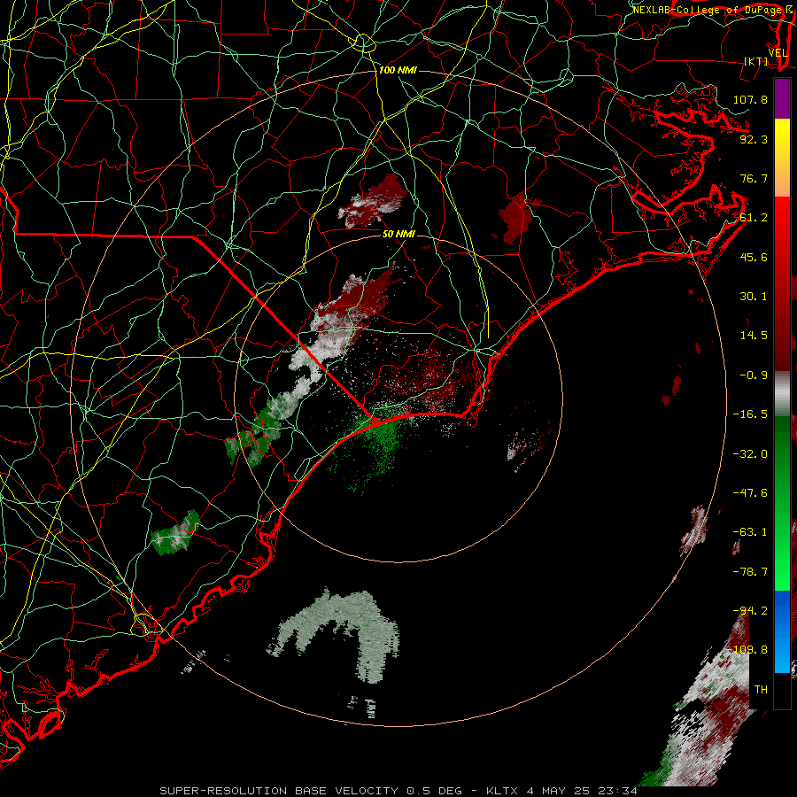Click the "VEL" legend title

[x=778, y=53]
